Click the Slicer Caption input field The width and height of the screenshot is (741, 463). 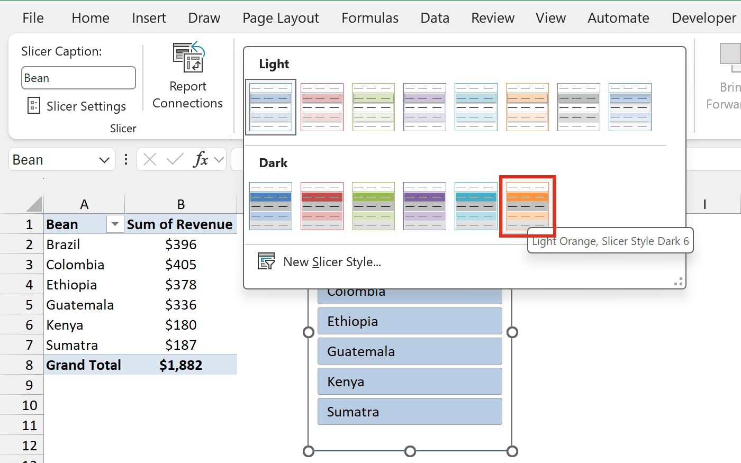78,78
